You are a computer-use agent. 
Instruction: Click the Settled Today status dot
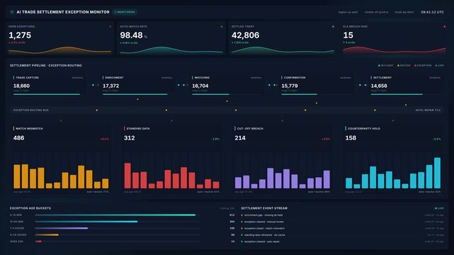333,27
